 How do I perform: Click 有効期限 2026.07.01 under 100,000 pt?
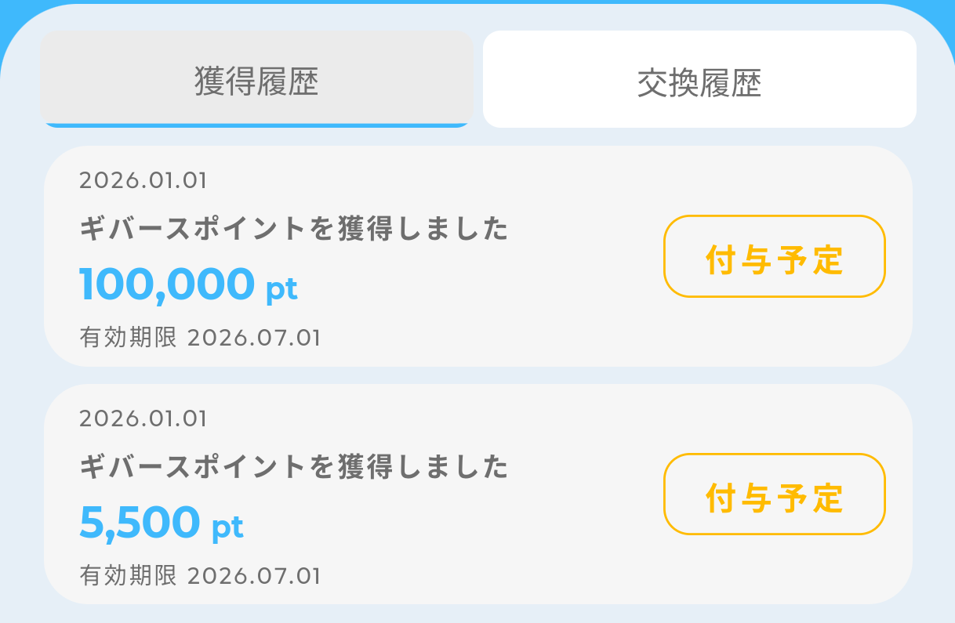click(x=200, y=339)
